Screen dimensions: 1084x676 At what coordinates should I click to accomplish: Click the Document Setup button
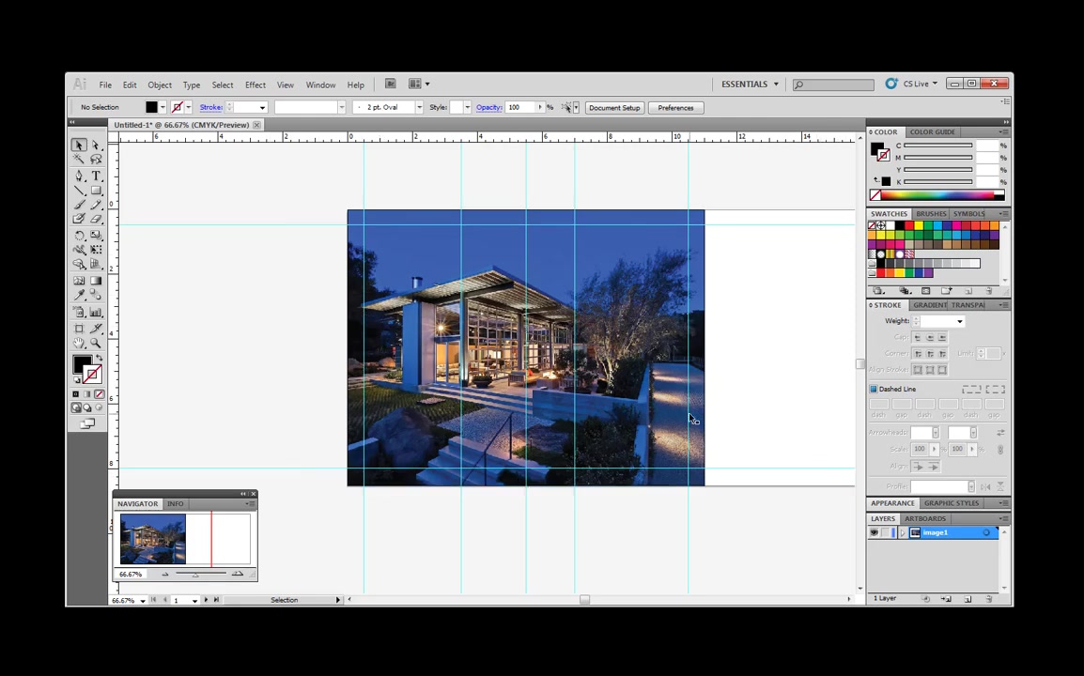coord(614,107)
